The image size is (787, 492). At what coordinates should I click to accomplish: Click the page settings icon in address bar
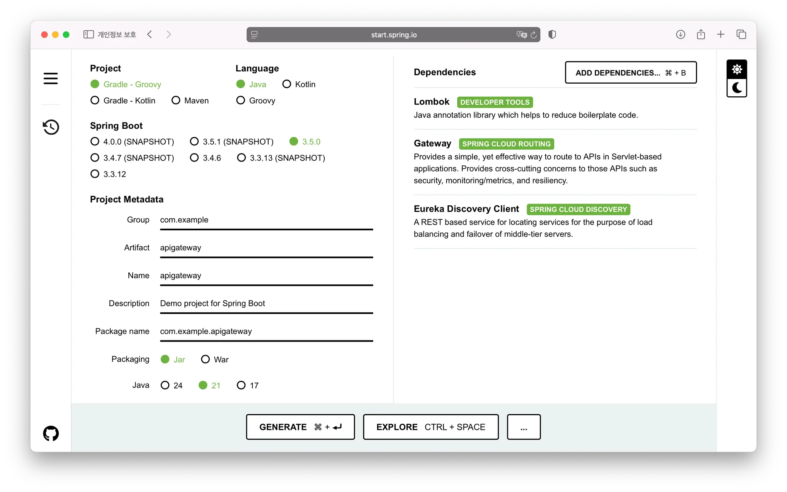[x=254, y=35]
